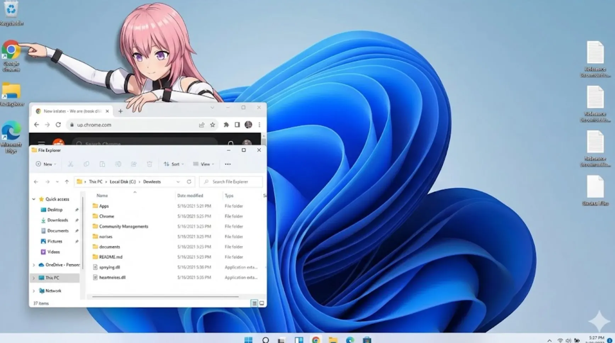Open a new Chrome tab
This screenshot has height=343, width=615.
(121, 111)
